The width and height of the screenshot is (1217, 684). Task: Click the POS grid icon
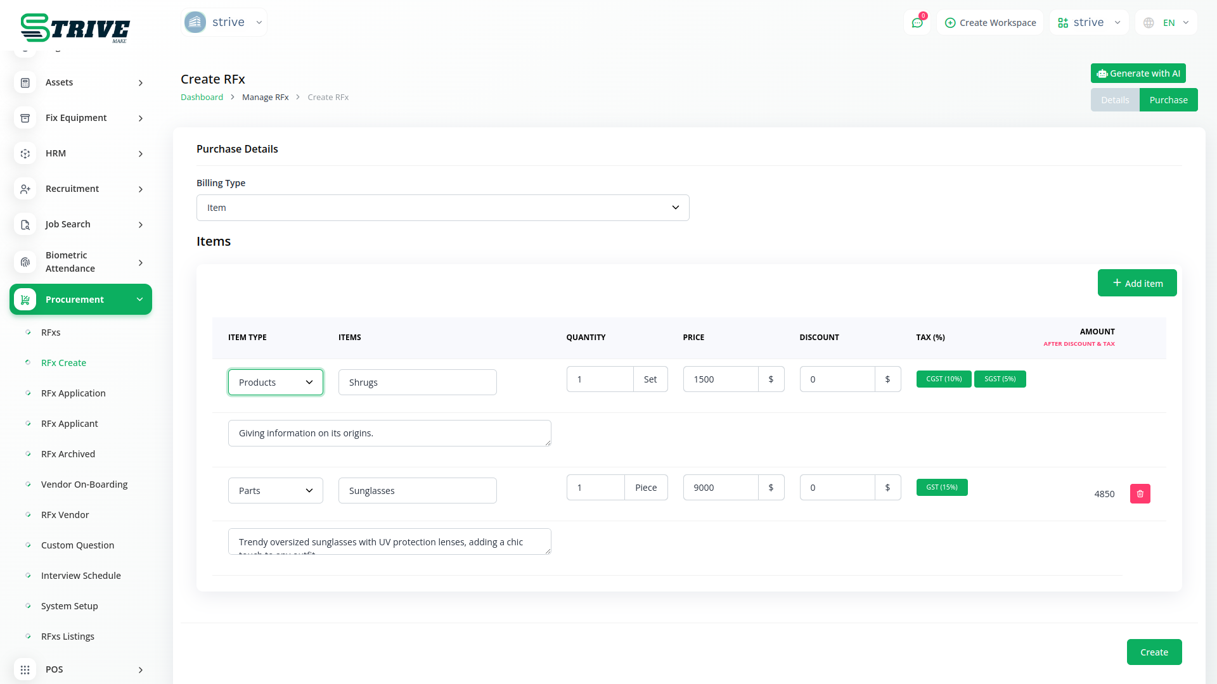click(25, 669)
